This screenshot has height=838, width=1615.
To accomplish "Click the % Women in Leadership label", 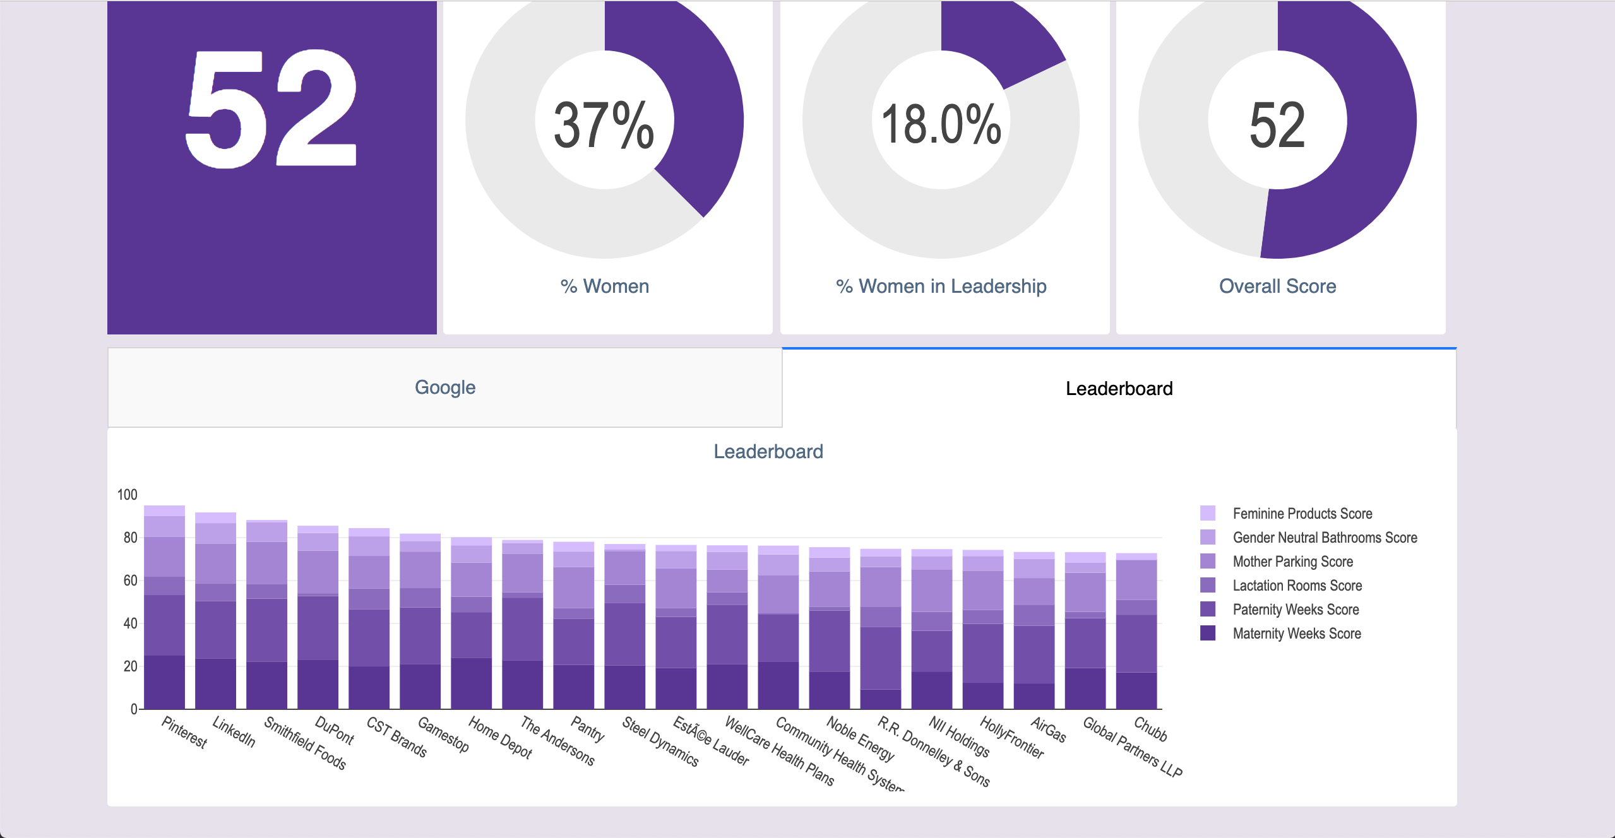I will click(x=941, y=286).
